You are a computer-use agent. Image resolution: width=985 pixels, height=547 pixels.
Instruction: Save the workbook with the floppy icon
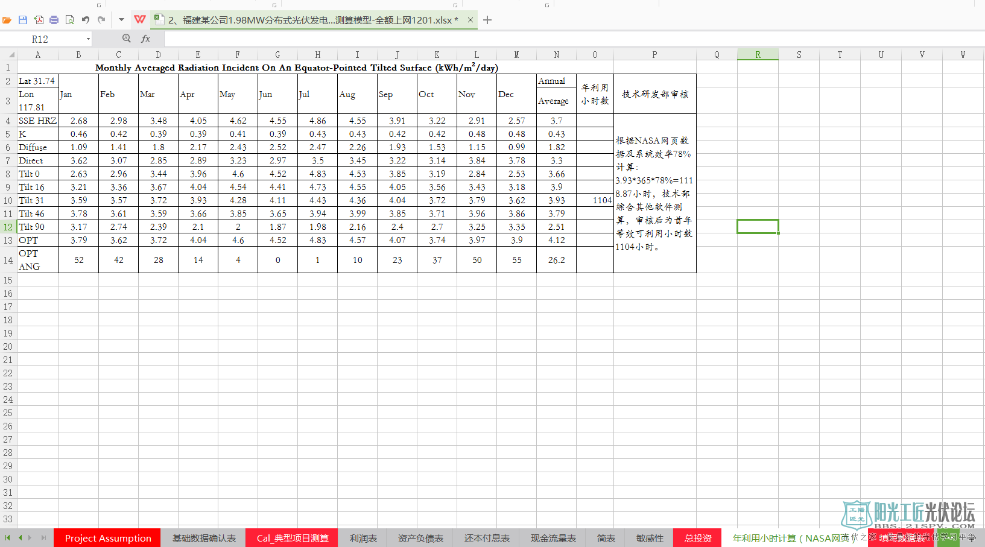coord(23,20)
